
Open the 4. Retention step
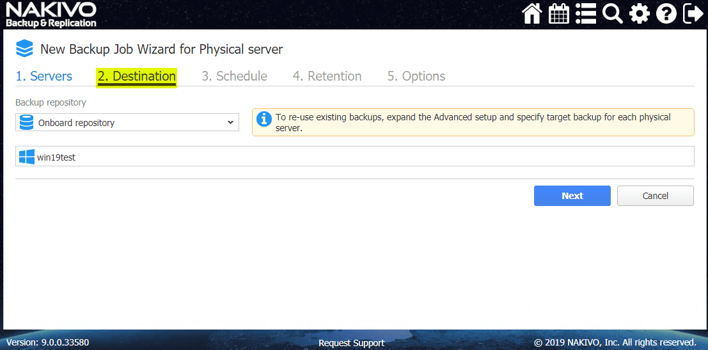click(x=327, y=76)
